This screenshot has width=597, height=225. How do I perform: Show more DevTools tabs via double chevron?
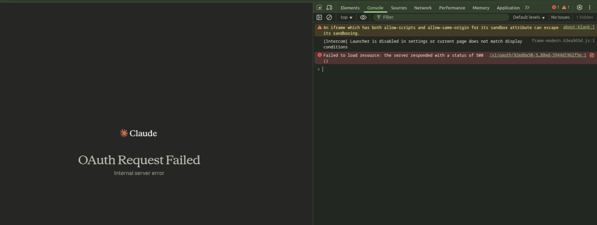coord(527,7)
